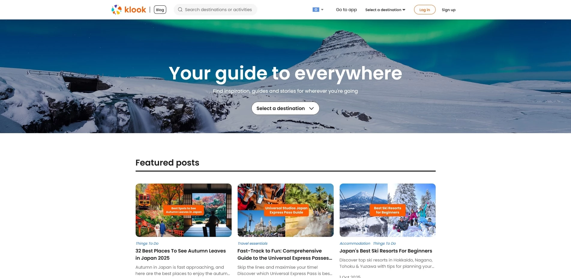
Task: Open the header Select a destination dropdown
Action: (385, 10)
